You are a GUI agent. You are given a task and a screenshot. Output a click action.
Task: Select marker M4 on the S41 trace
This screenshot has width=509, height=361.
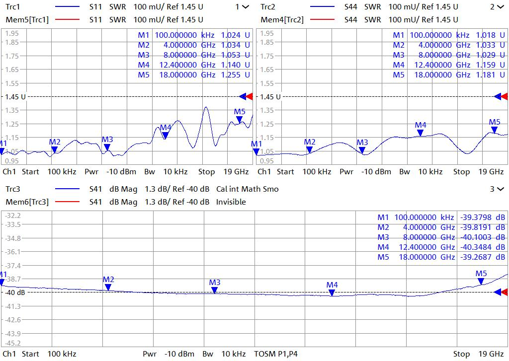tap(332, 292)
